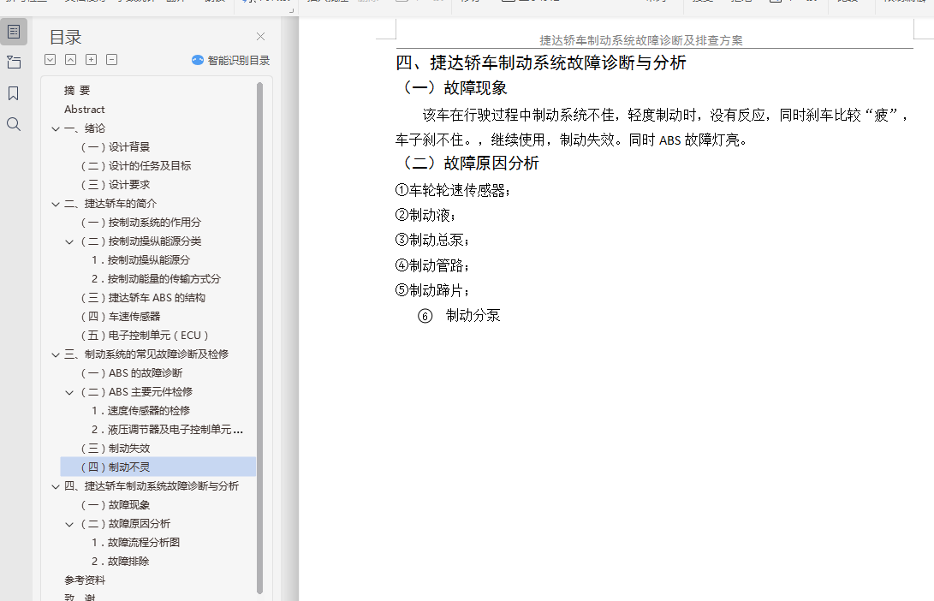Open (三)捷达轿车 ABS 的结构

tap(143, 298)
